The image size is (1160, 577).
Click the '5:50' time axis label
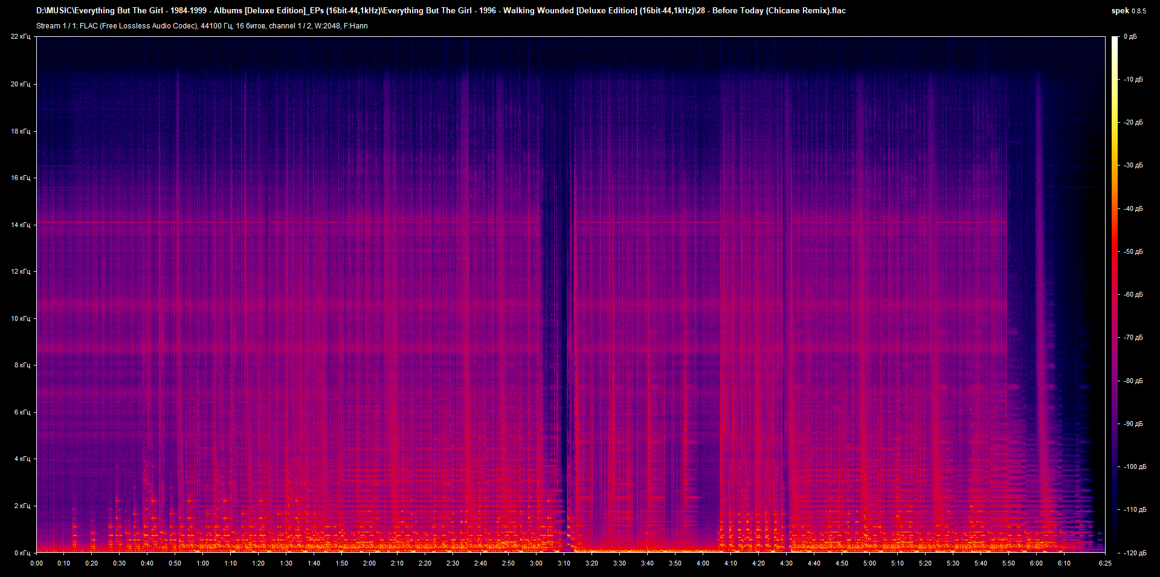(x=1008, y=563)
